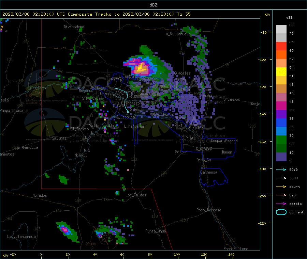Click the 'Guadales' map label
Viewport: 307px width, 259px height.
coord(182,73)
